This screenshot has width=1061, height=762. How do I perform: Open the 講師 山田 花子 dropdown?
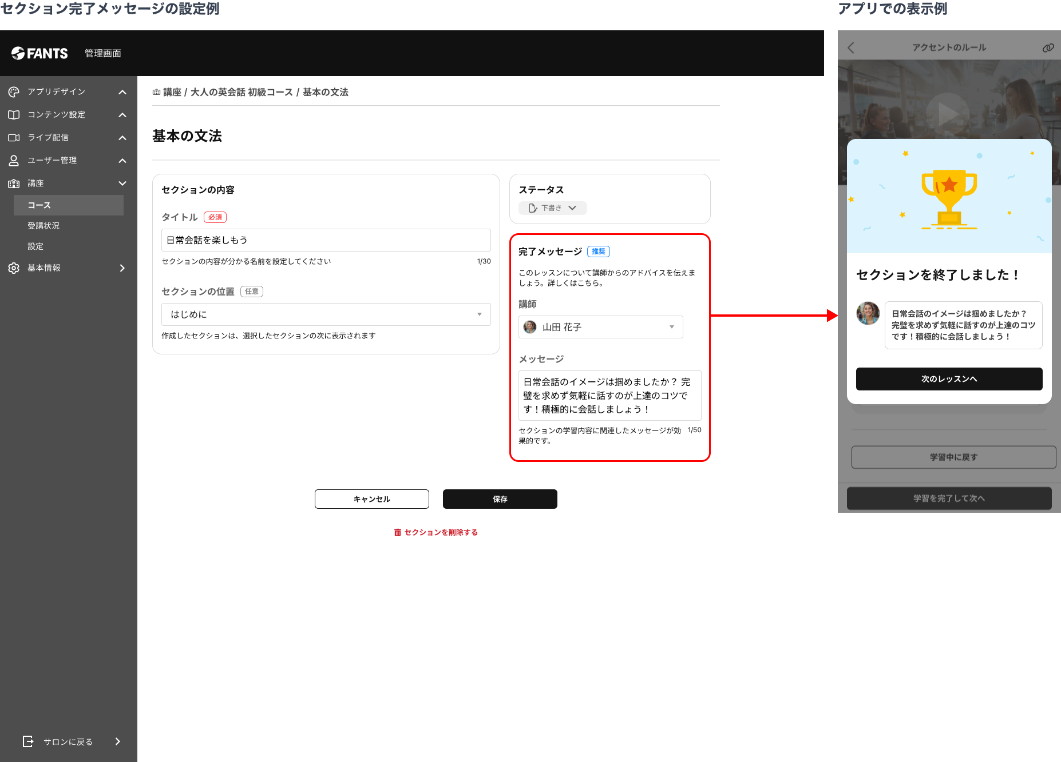pos(601,327)
